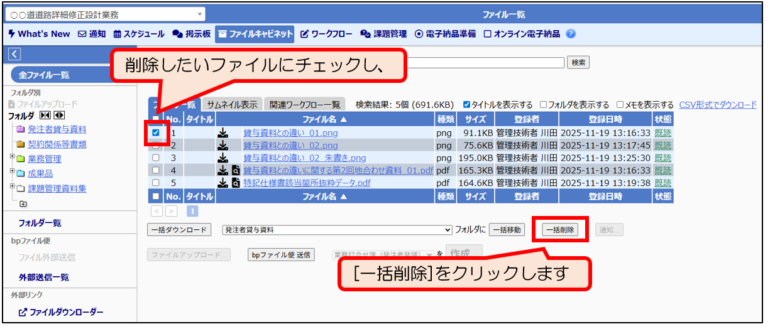Click the blue help question mark icon
The width and height of the screenshot is (775, 329).
tap(571, 34)
